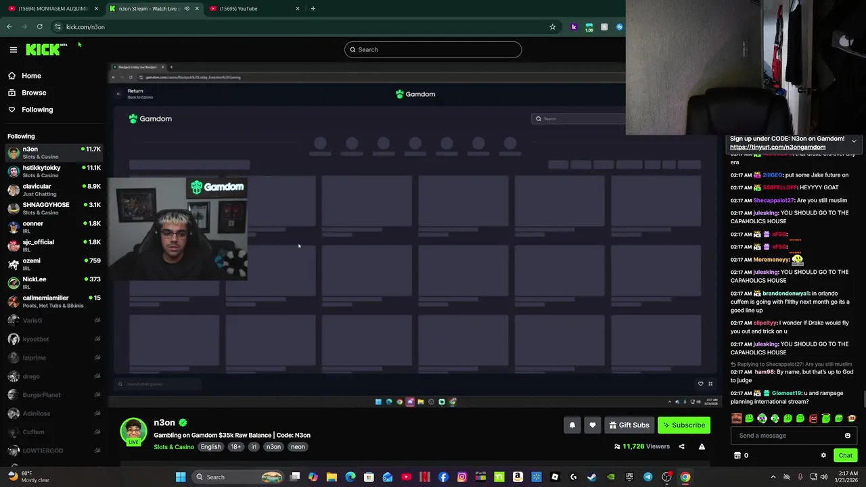Toggle the follow heart button
Viewport: 866px width, 487px height.
593,425
